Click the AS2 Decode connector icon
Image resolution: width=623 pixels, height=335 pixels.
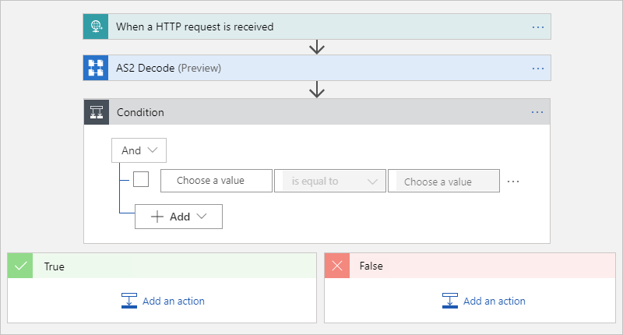96,68
